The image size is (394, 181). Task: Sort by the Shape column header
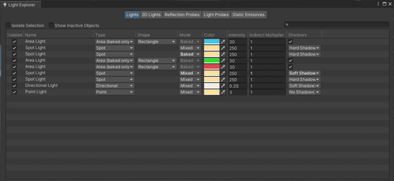(x=157, y=35)
